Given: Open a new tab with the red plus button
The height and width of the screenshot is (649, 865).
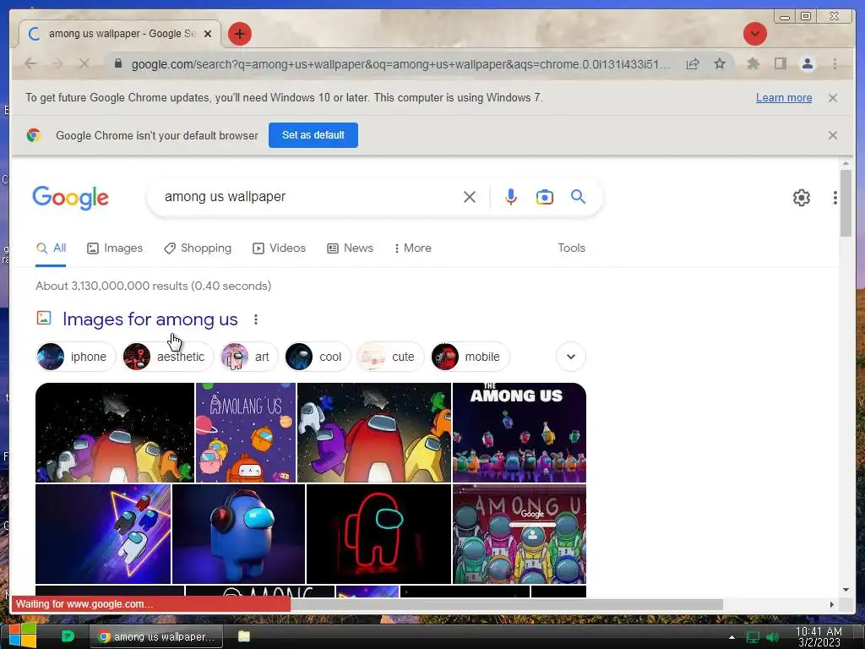Looking at the screenshot, I should [x=239, y=34].
